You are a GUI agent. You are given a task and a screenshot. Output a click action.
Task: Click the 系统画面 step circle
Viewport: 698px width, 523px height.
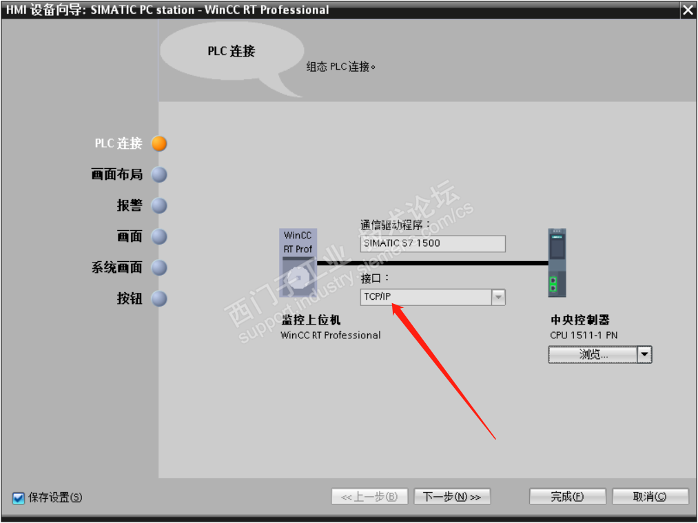coord(159,268)
